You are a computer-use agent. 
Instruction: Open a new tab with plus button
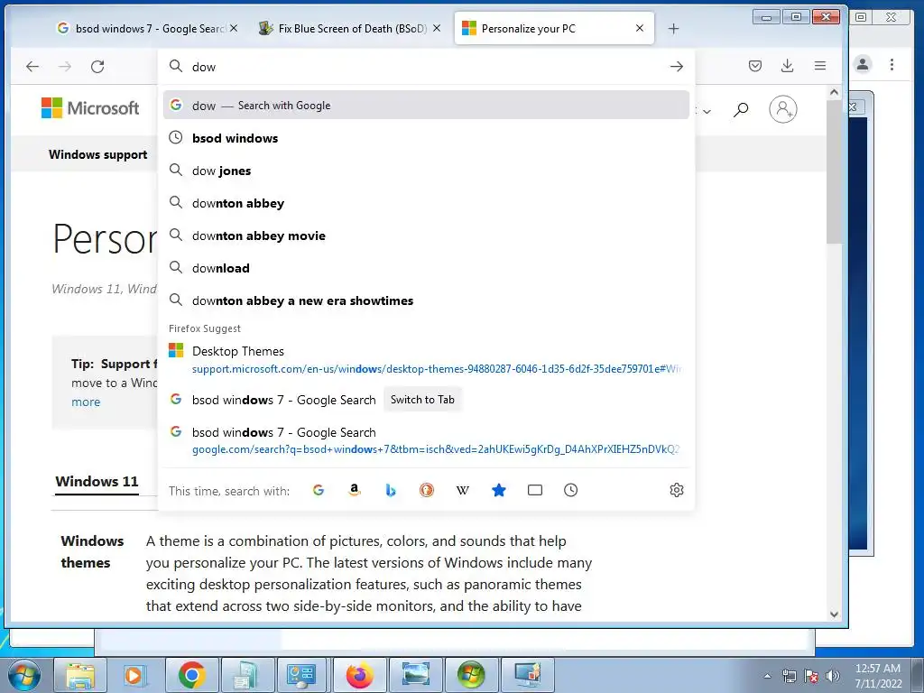click(673, 28)
